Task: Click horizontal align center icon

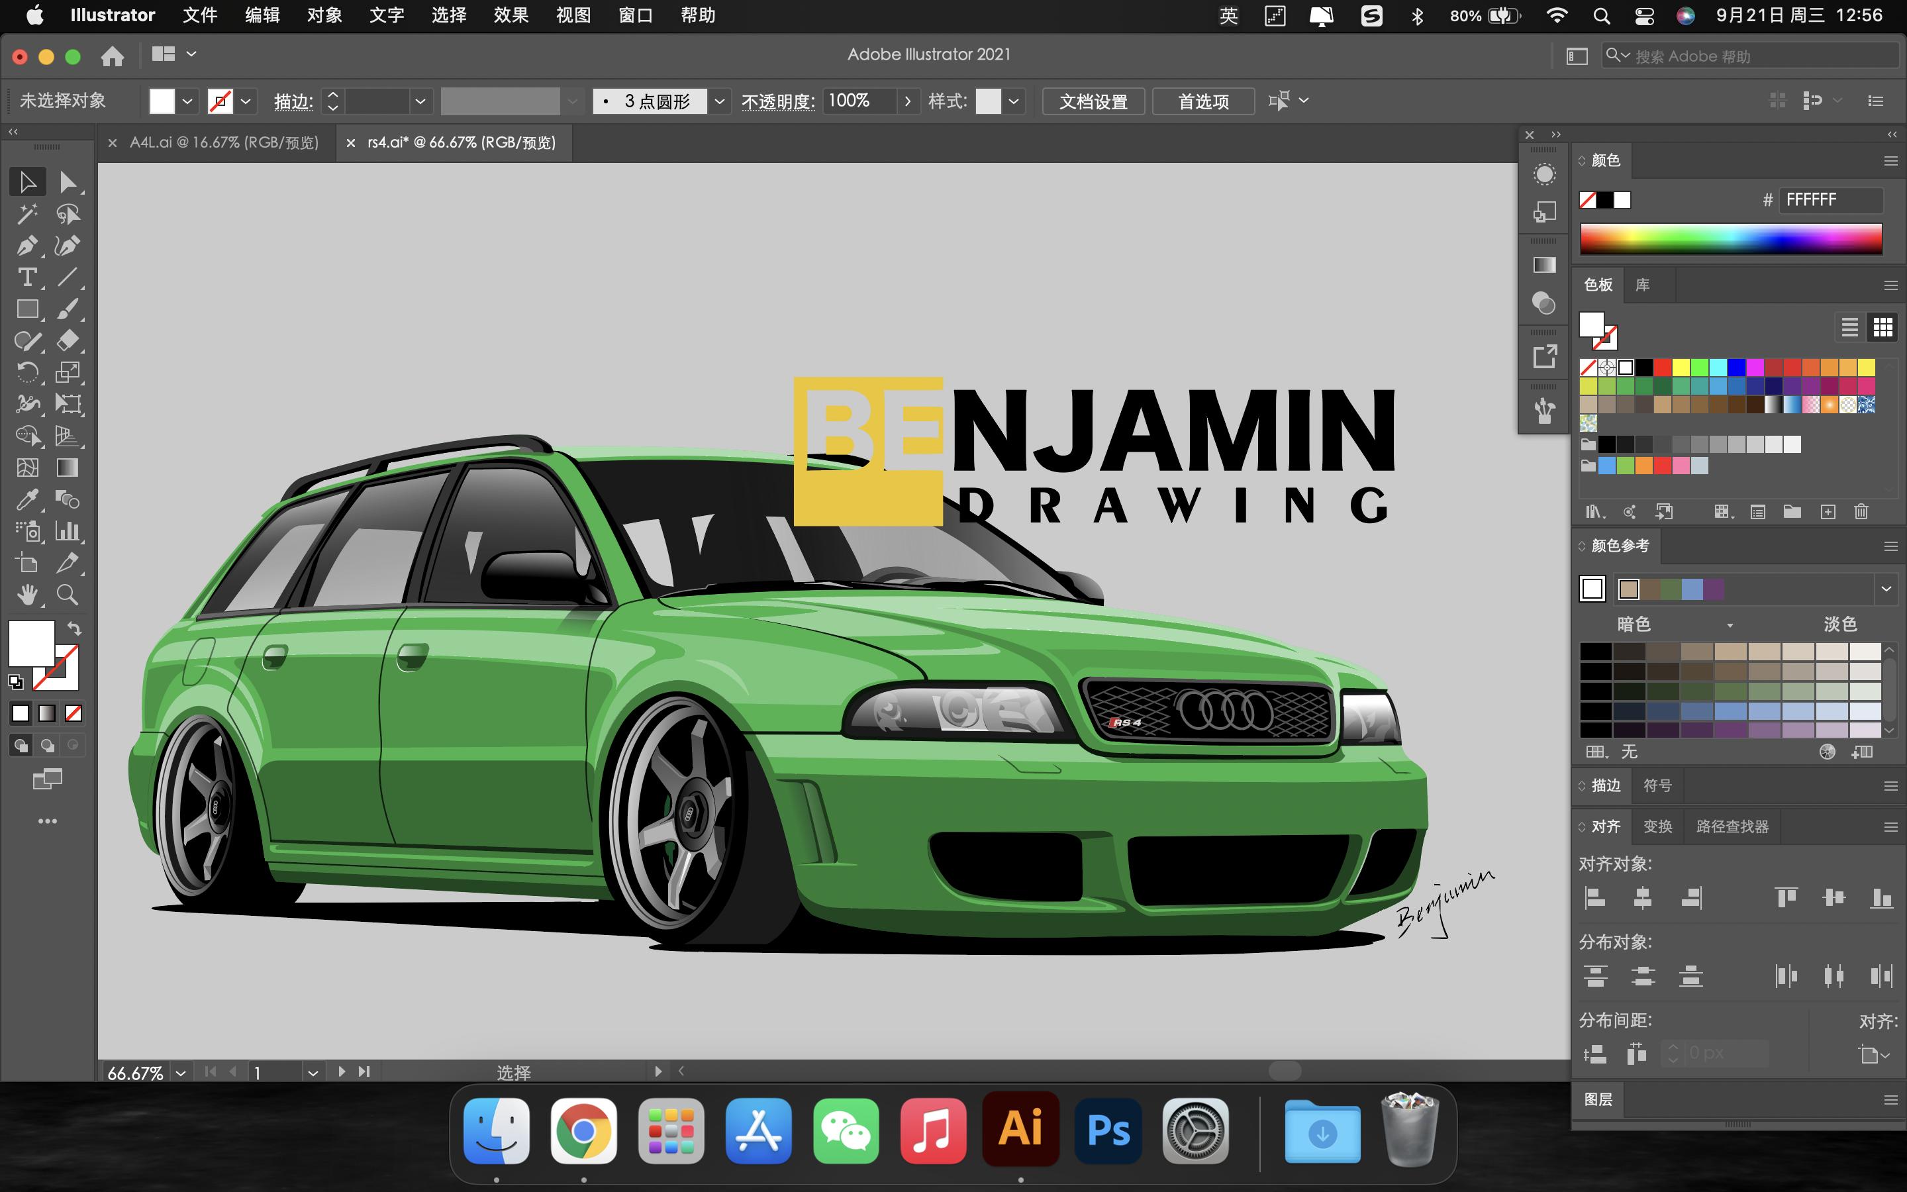Action: click(x=1642, y=897)
